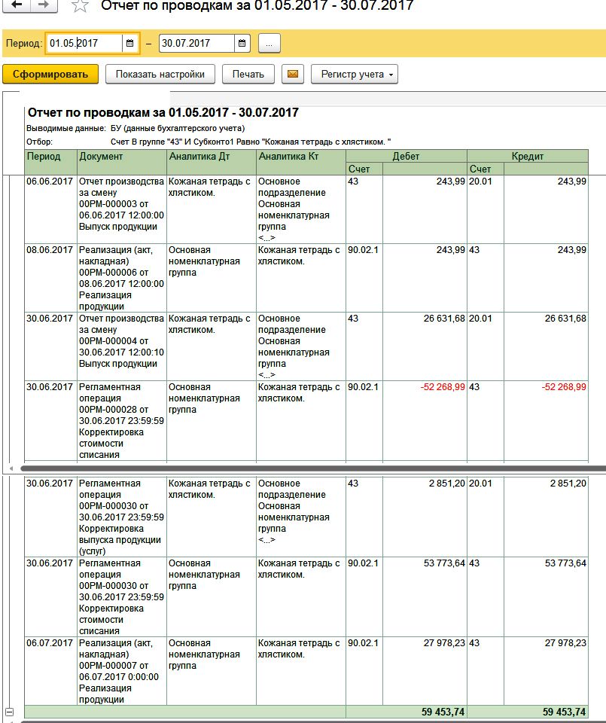Image resolution: width=606 pixels, height=723 pixels.
Task: Open the Регистр учета dropdown
Action: [x=354, y=75]
